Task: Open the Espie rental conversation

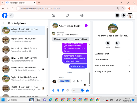Action: 23,40
